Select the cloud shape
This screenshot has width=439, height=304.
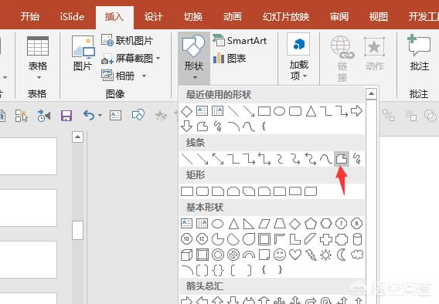357,255
